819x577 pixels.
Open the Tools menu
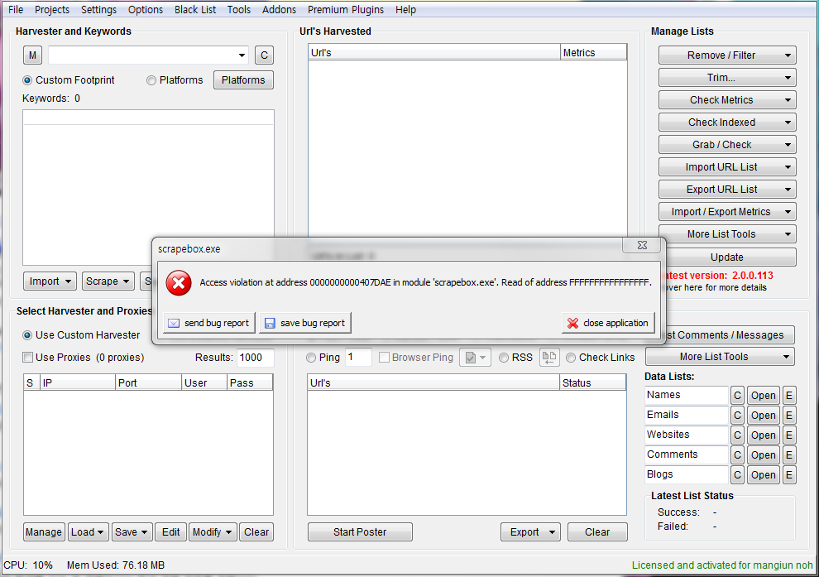click(239, 9)
